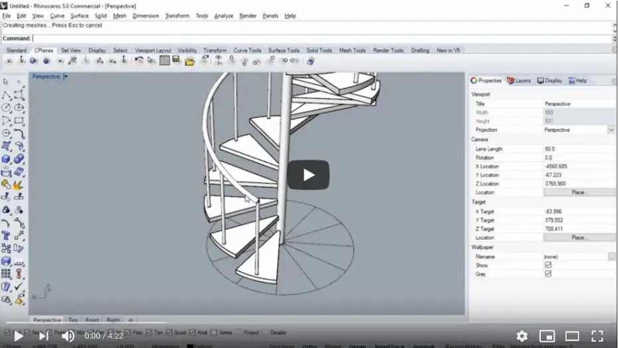The image size is (618, 348).
Task: Enable miniplayer mode
Action: [547, 336]
